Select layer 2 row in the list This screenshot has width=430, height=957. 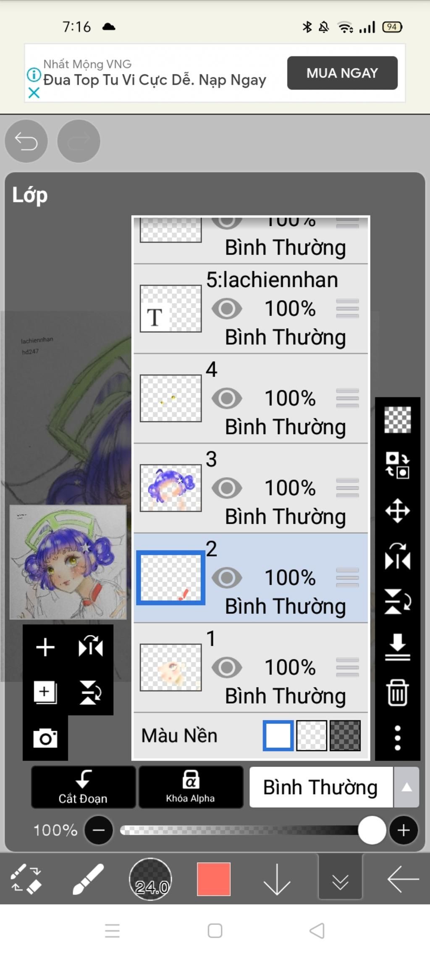pyautogui.click(x=251, y=578)
